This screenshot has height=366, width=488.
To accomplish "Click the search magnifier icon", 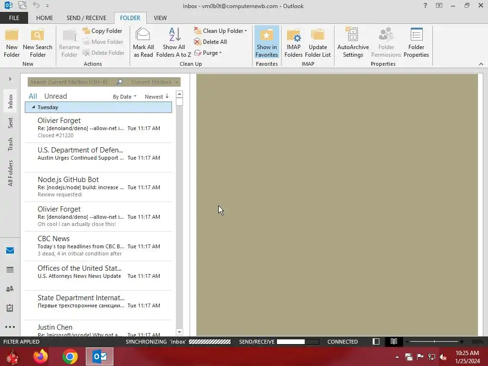I will pyautogui.click(x=119, y=82).
